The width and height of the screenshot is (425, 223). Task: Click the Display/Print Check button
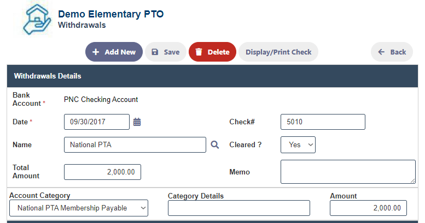tap(278, 52)
